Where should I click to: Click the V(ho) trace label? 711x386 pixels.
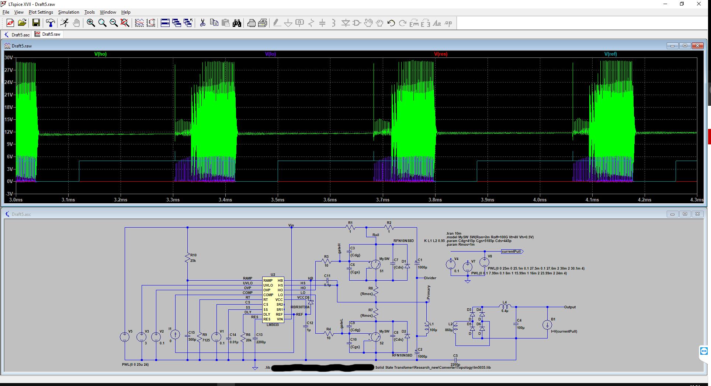[x=101, y=54]
